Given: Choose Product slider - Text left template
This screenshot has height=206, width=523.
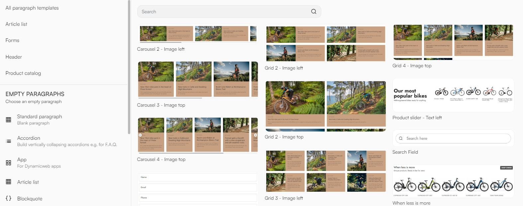Looking at the screenshot, I should pyautogui.click(x=453, y=95).
